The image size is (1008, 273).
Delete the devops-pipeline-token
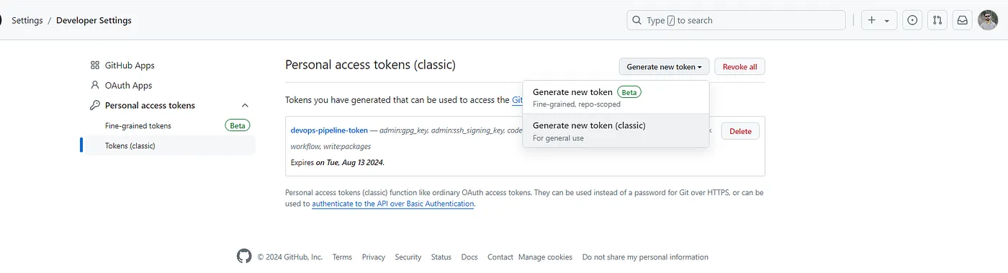pos(740,131)
